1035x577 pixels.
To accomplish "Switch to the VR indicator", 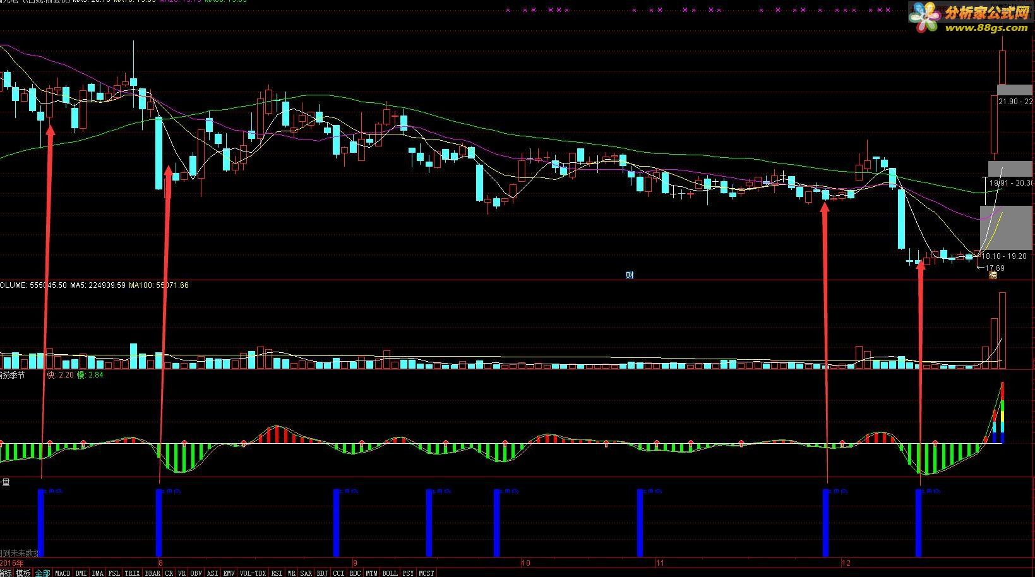I will point(181,573).
